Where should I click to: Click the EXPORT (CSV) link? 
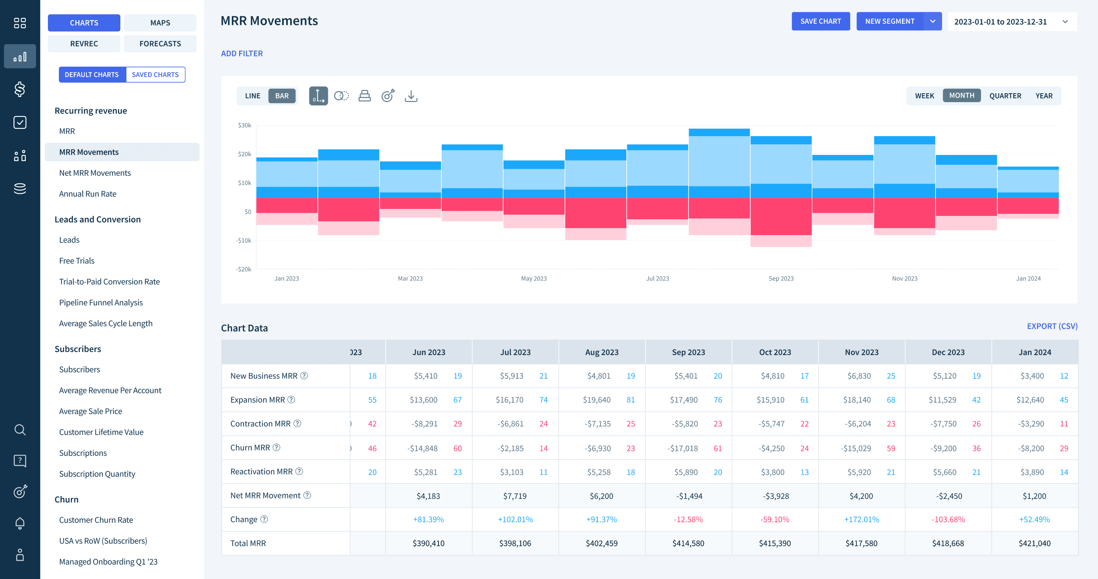point(1052,326)
